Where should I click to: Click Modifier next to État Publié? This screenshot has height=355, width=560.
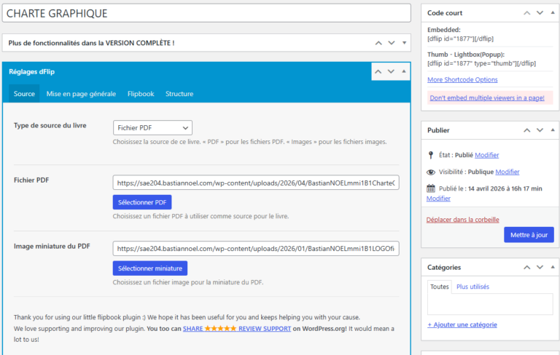pyautogui.click(x=487, y=155)
